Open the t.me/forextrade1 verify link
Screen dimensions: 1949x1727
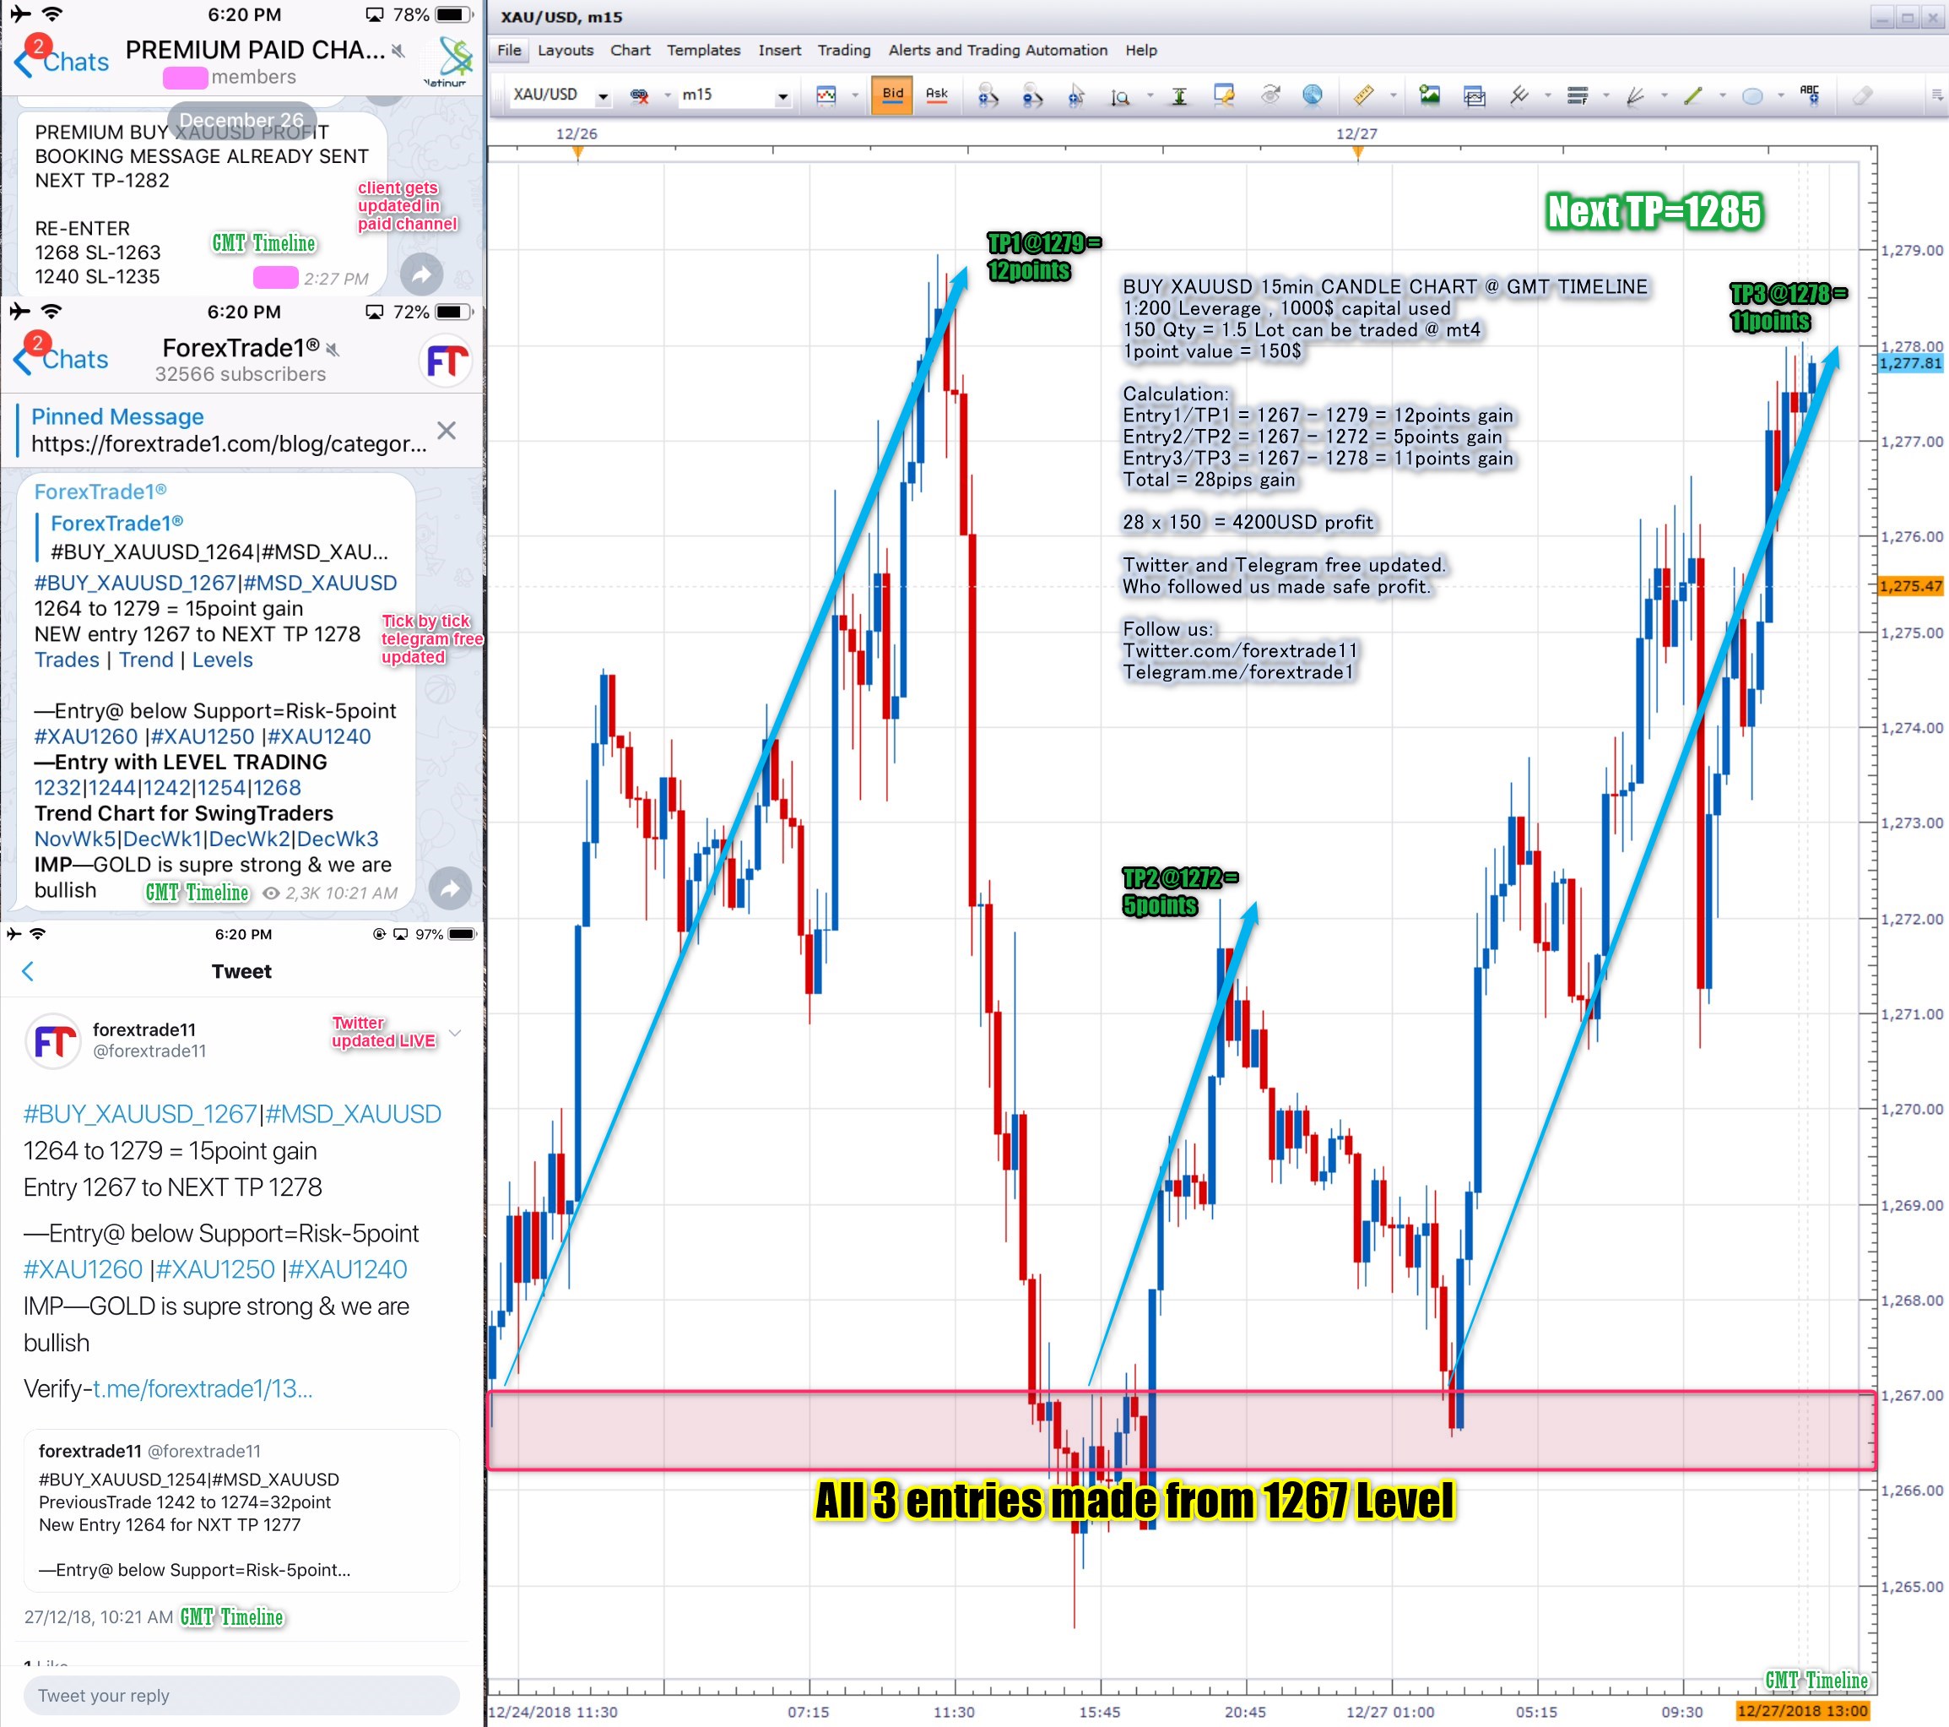[202, 1388]
